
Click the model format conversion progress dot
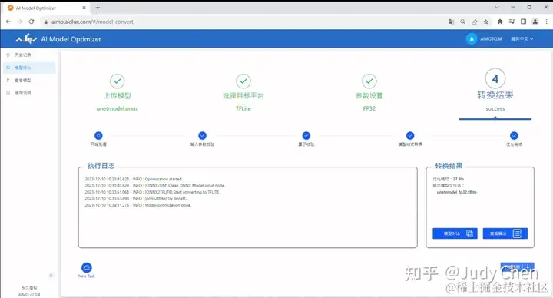pos(410,135)
